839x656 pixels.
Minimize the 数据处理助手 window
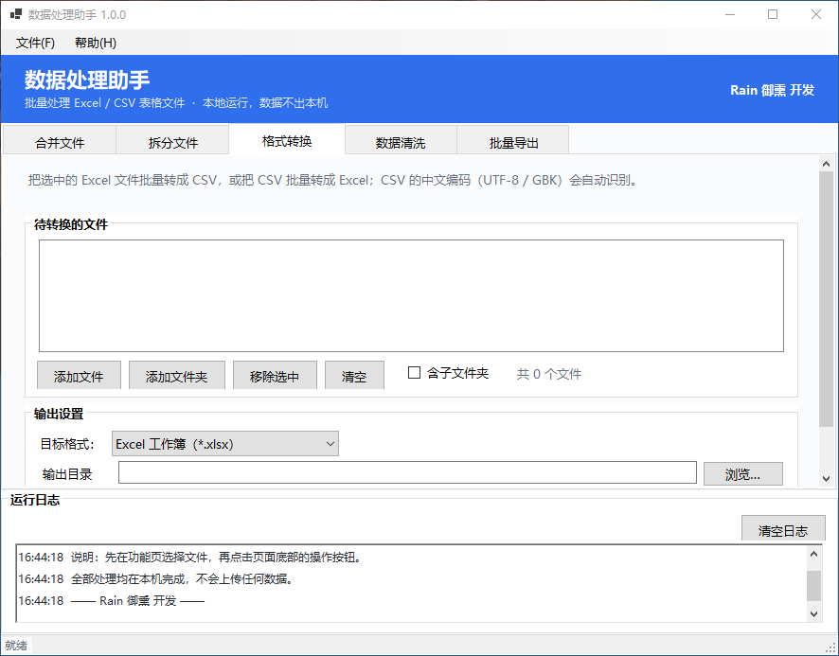click(x=730, y=14)
